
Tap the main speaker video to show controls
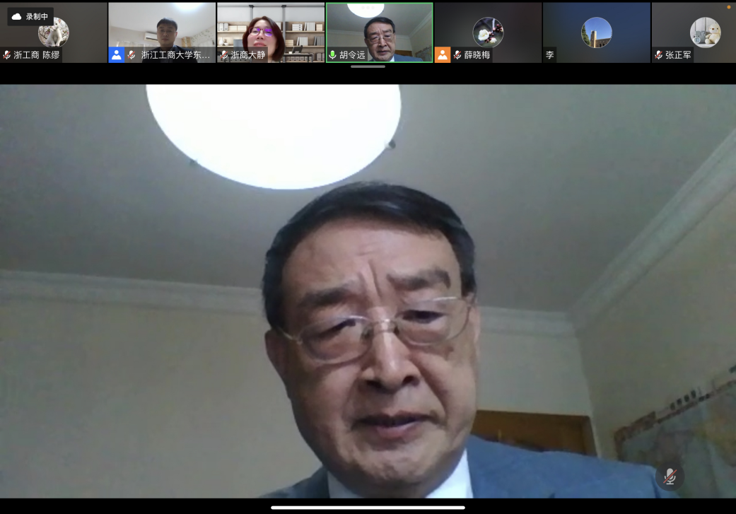point(368,291)
